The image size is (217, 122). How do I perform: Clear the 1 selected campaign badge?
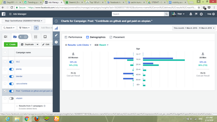(25, 37)
